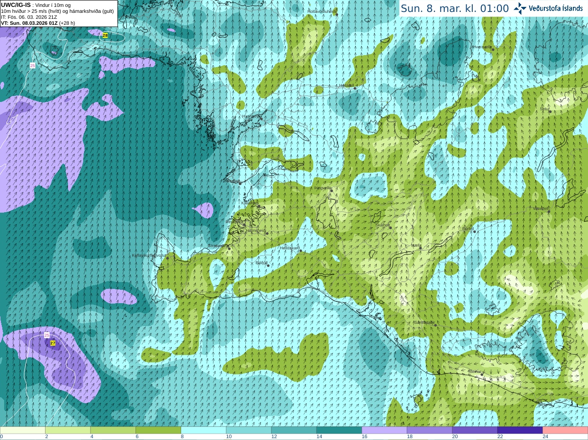Click the 12–14 m/s teal legend swatch
The width and height of the screenshot is (588, 440).
coord(294,430)
